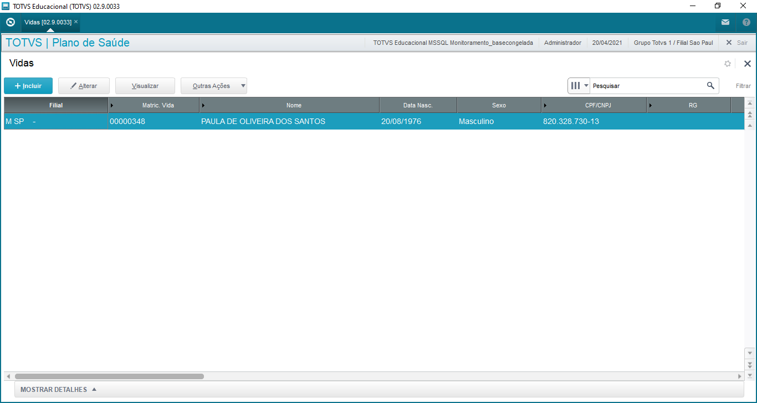The image size is (757, 403).
Task: Click the settings gear icon beside Vidas
Action: [728, 64]
